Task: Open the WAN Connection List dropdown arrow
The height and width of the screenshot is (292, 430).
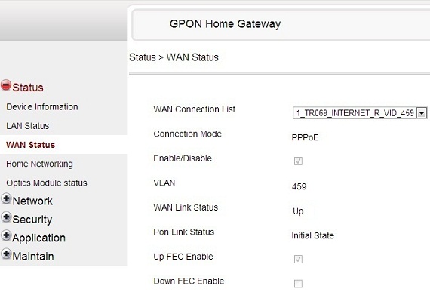Action: point(422,113)
